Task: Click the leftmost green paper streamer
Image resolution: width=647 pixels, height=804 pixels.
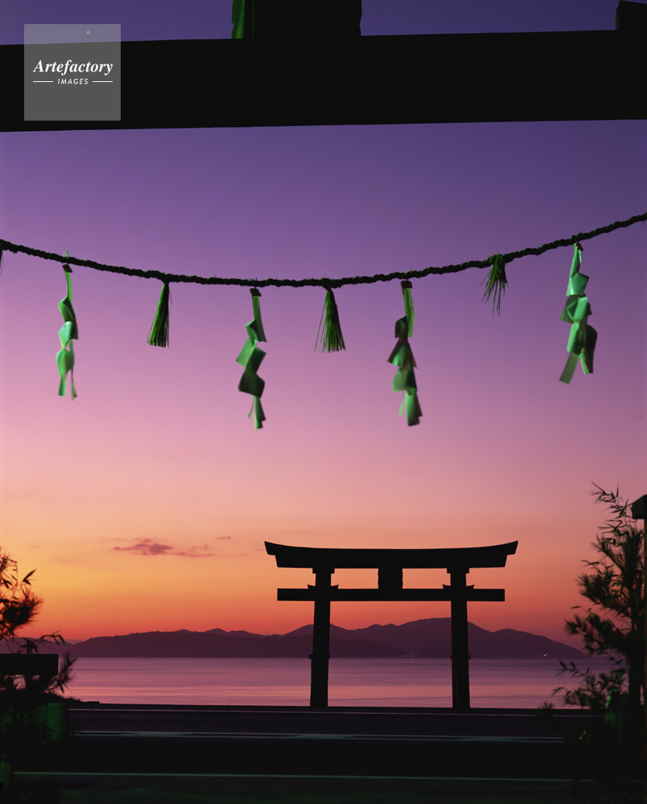Action: (67, 334)
